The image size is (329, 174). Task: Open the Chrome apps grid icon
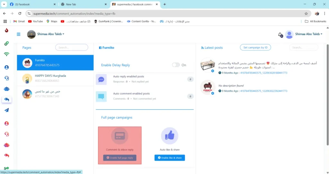coord(5,21)
